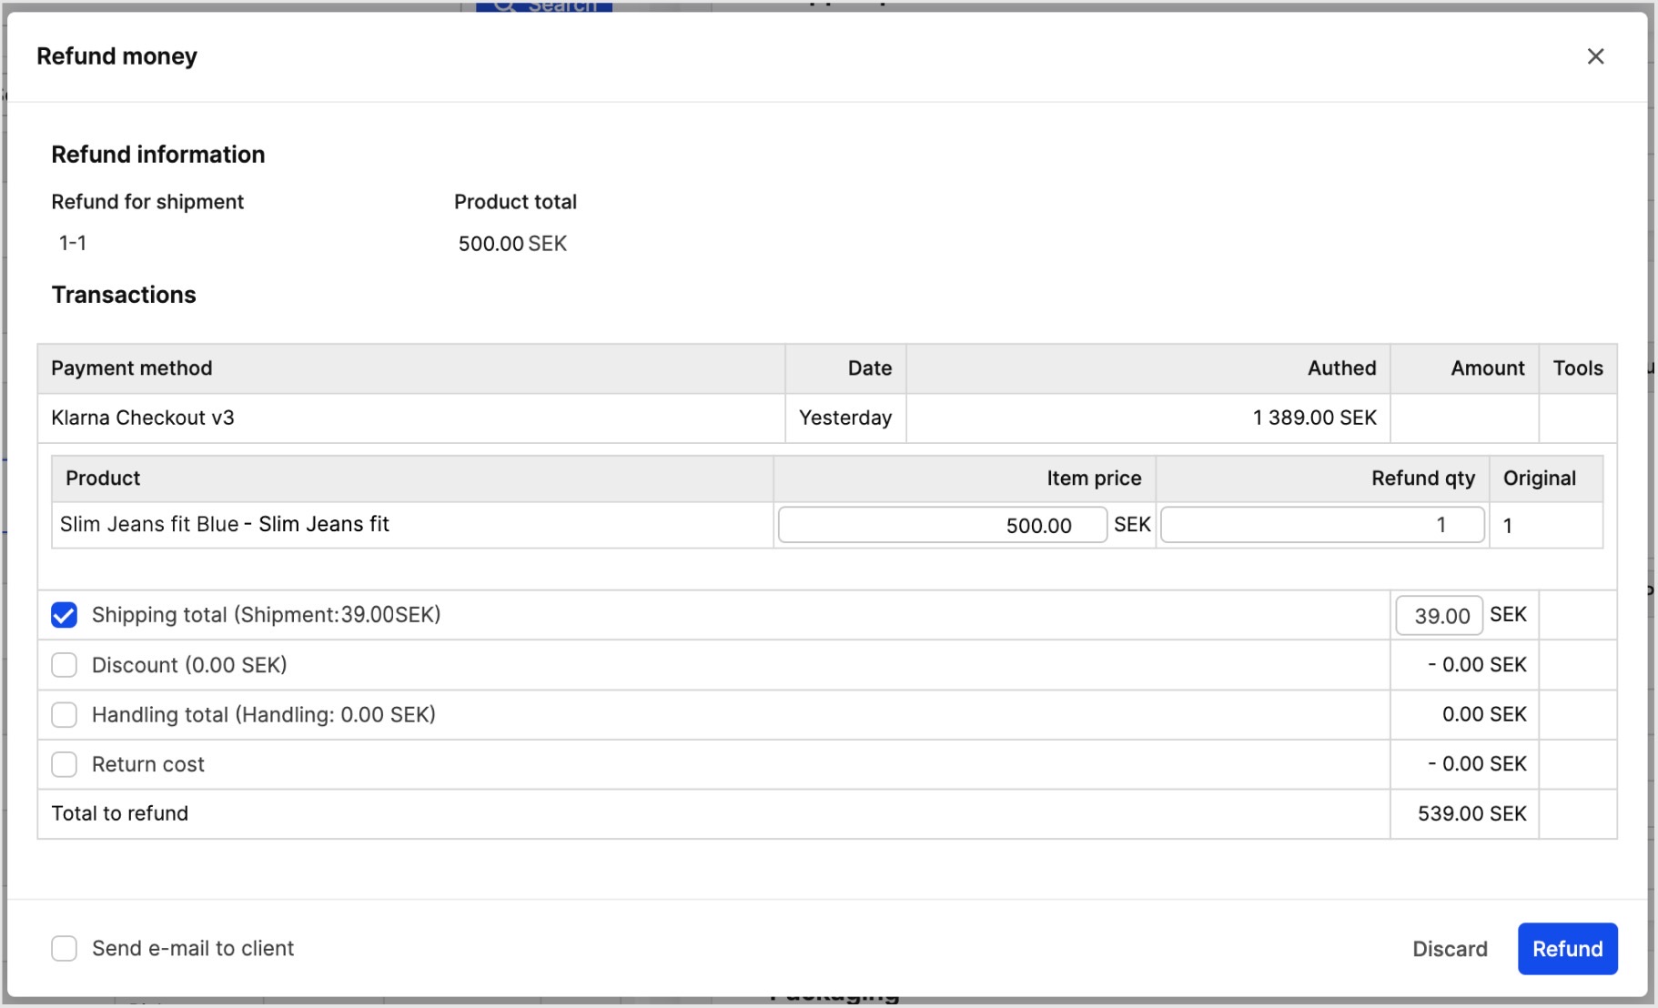Enable the Return cost checkbox
The height and width of the screenshot is (1008, 1658).
(x=64, y=764)
